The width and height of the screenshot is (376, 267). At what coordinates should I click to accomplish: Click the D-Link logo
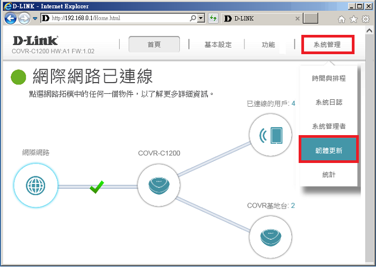coord(35,41)
